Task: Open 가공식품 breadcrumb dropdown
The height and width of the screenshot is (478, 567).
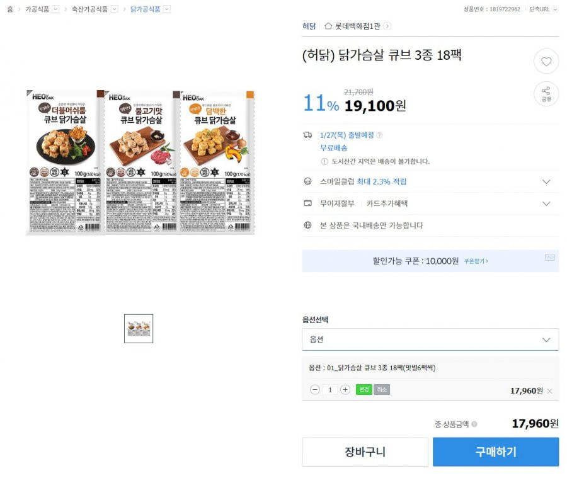Action: [x=55, y=9]
